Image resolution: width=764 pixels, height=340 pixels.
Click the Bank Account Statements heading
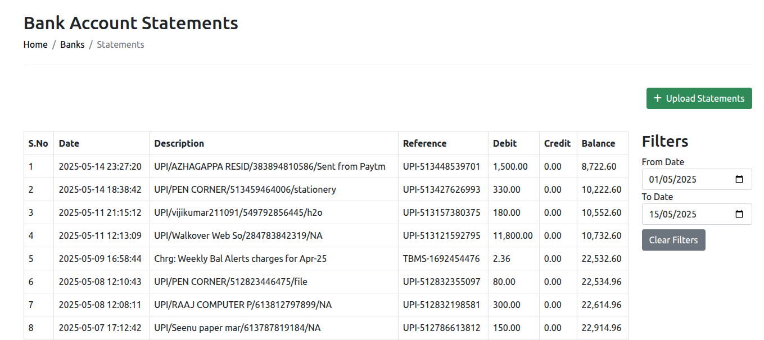(x=131, y=23)
